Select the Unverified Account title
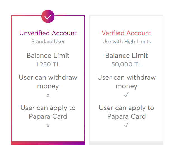Image resolution: width=173 pixels, height=150 pixels. tap(48, 33)
